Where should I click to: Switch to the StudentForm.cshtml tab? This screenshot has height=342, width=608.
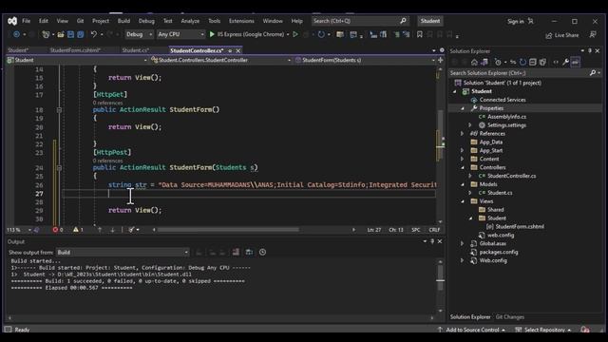(x=75, y=50)
